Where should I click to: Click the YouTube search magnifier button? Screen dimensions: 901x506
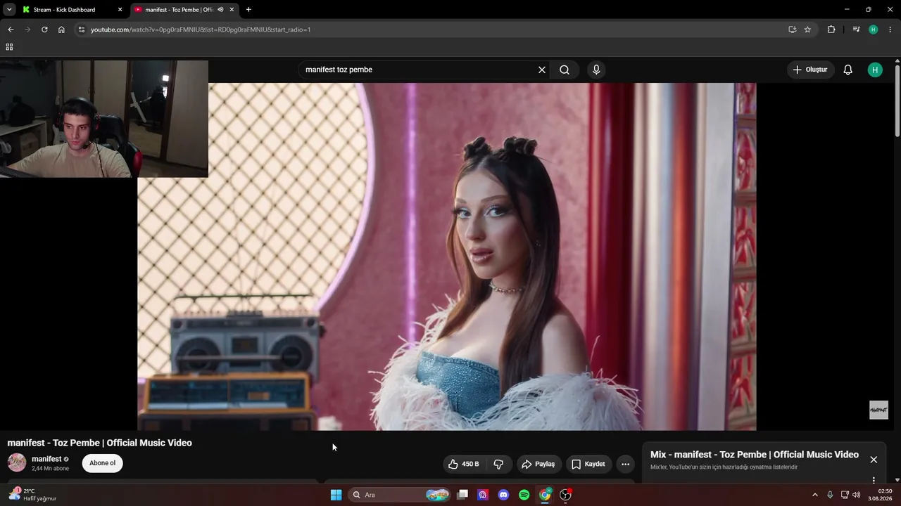(x=565, y=70)
